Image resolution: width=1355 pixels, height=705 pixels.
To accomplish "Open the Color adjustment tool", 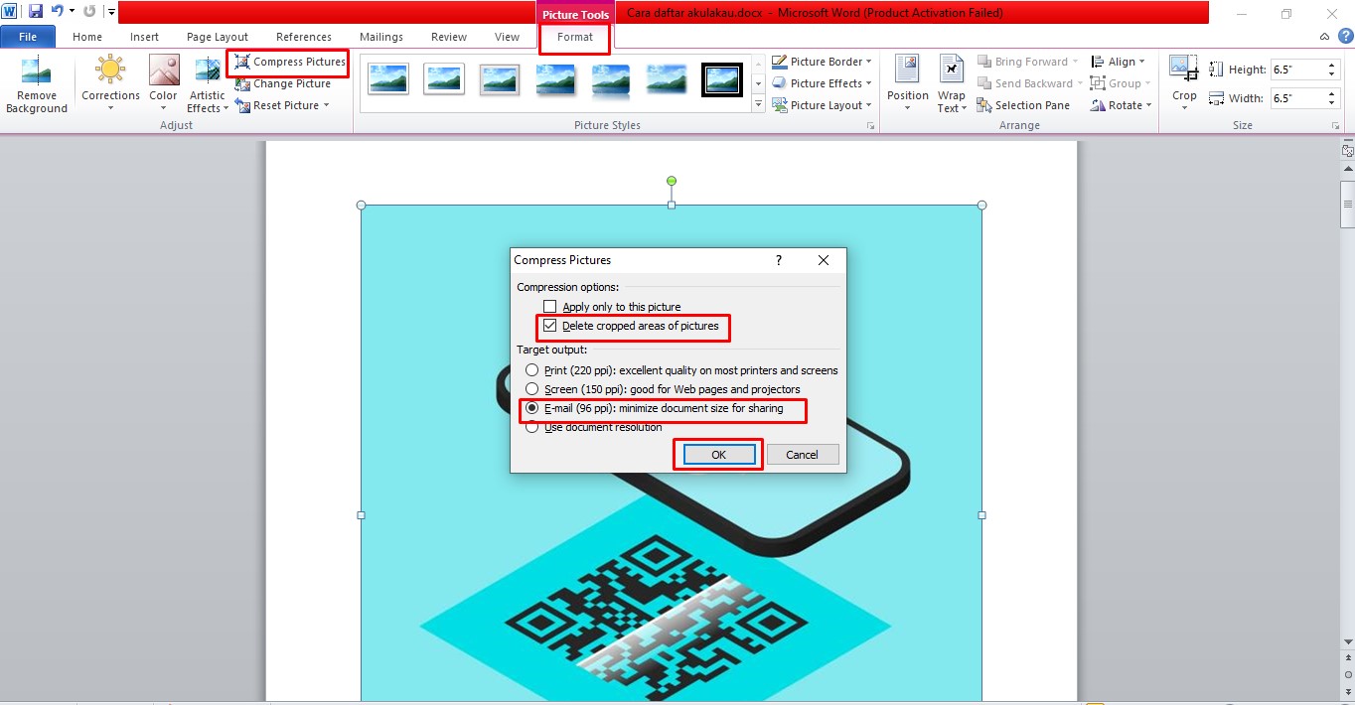I will (163, 83).
